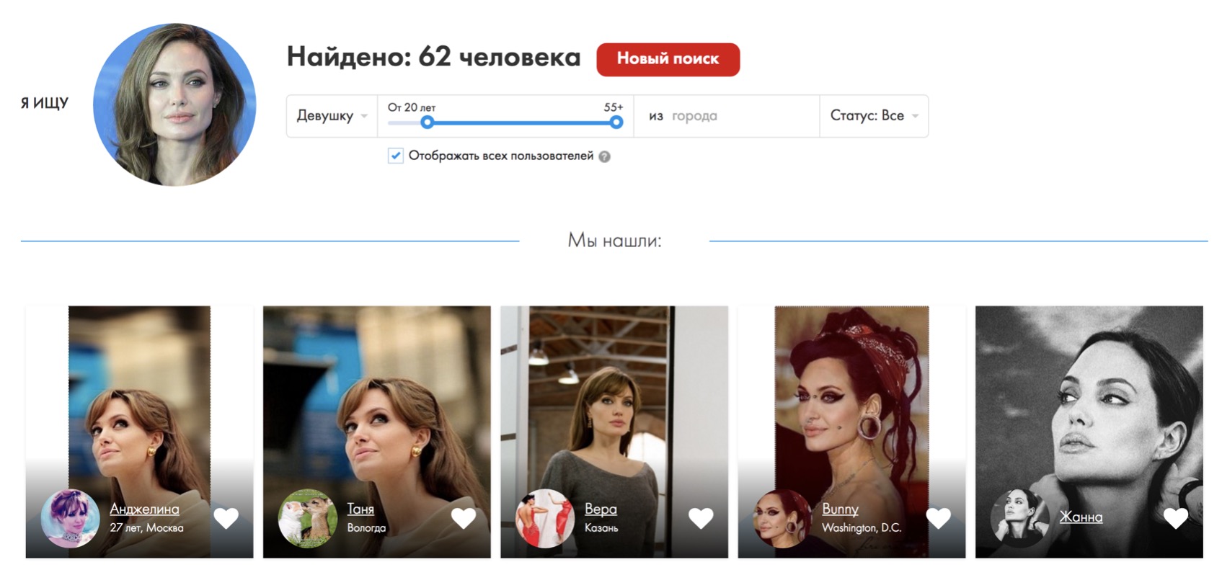Click the 'Казань' city text
This screenshot has width=1222, height=575.
(601, 528)
